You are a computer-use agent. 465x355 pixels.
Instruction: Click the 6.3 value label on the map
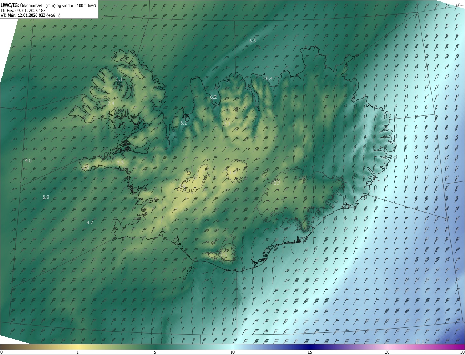point(252,41)
